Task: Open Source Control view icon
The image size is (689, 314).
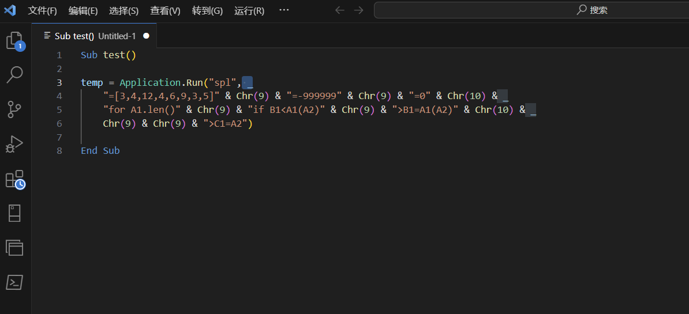Action: (x=15, y=109)
